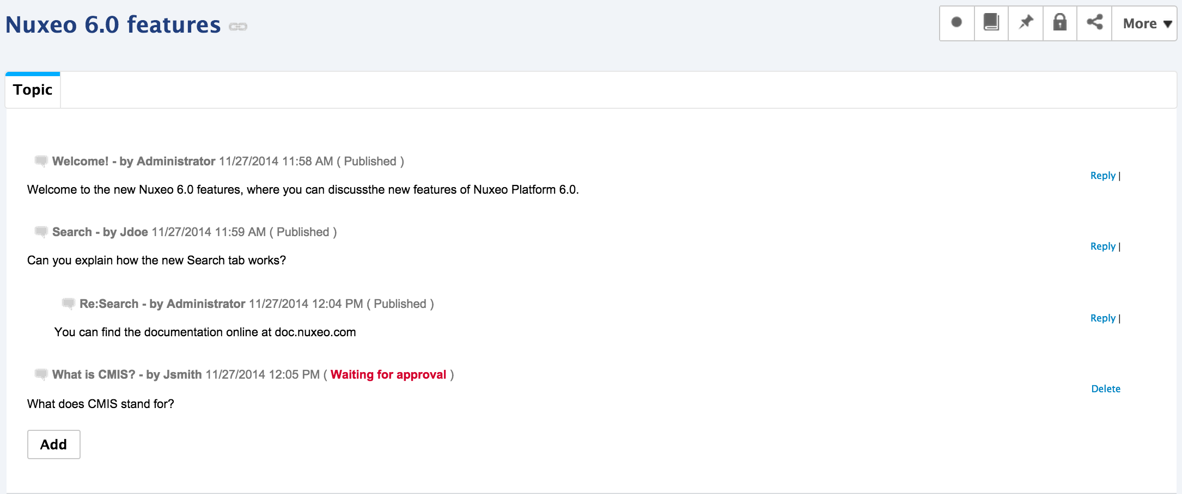This screenshot has width=1182, height=494.
Task: Click the Waiting for approval status text
Action: 388,375
